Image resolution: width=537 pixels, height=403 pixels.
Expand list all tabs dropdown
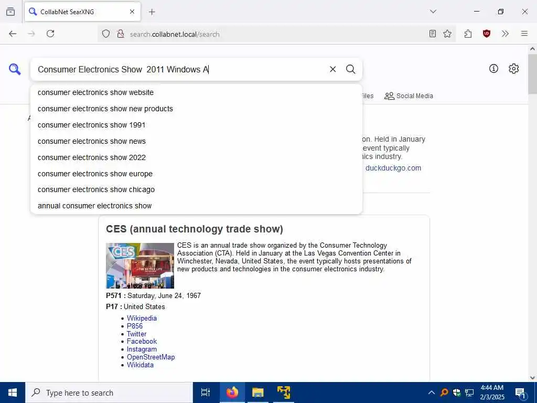click(433, 12)
